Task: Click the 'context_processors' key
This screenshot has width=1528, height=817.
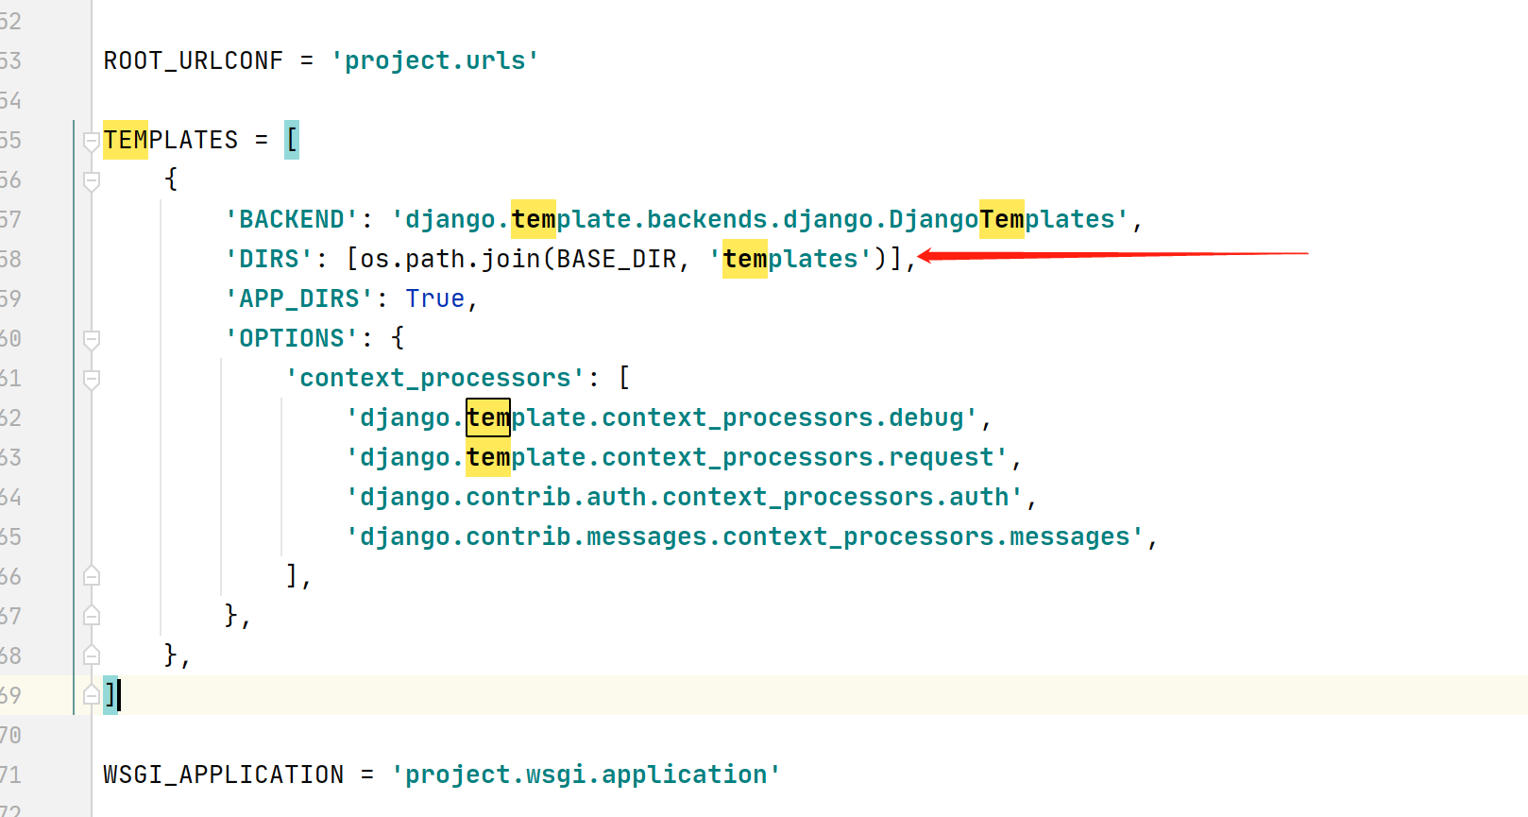Action: point(435,378)
